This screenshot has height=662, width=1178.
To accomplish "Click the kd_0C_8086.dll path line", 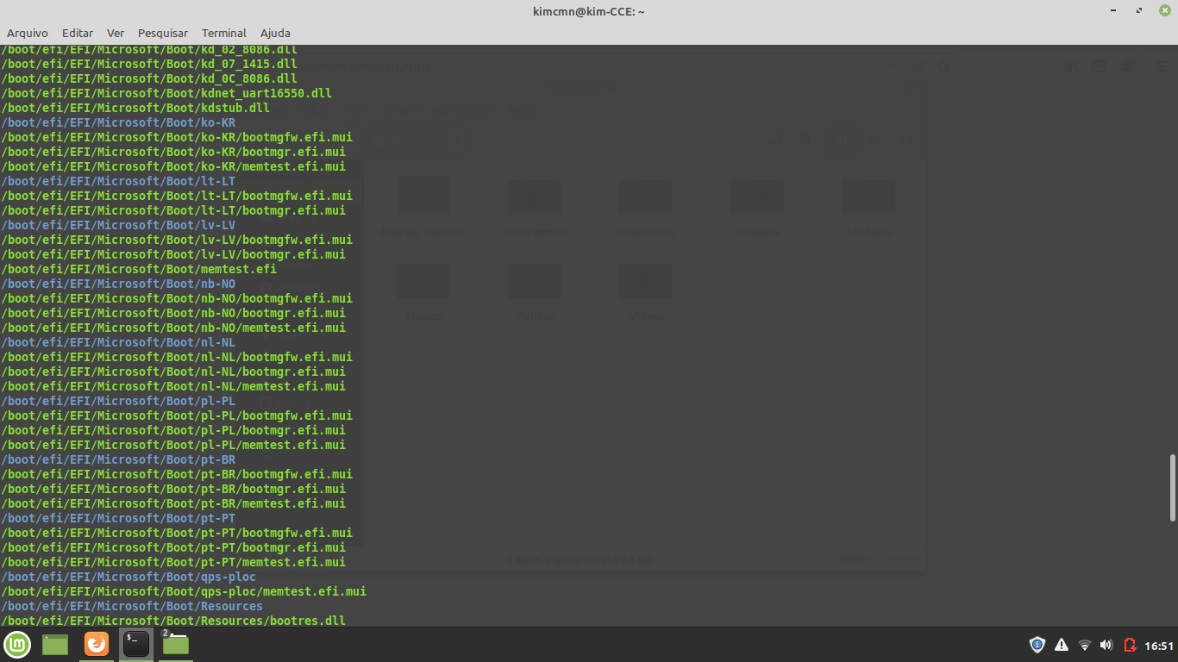I will pos(149,78).
